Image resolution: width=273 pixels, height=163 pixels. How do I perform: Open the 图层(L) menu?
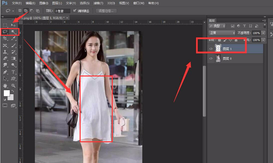pyautogui.click(x=57, y=3)
